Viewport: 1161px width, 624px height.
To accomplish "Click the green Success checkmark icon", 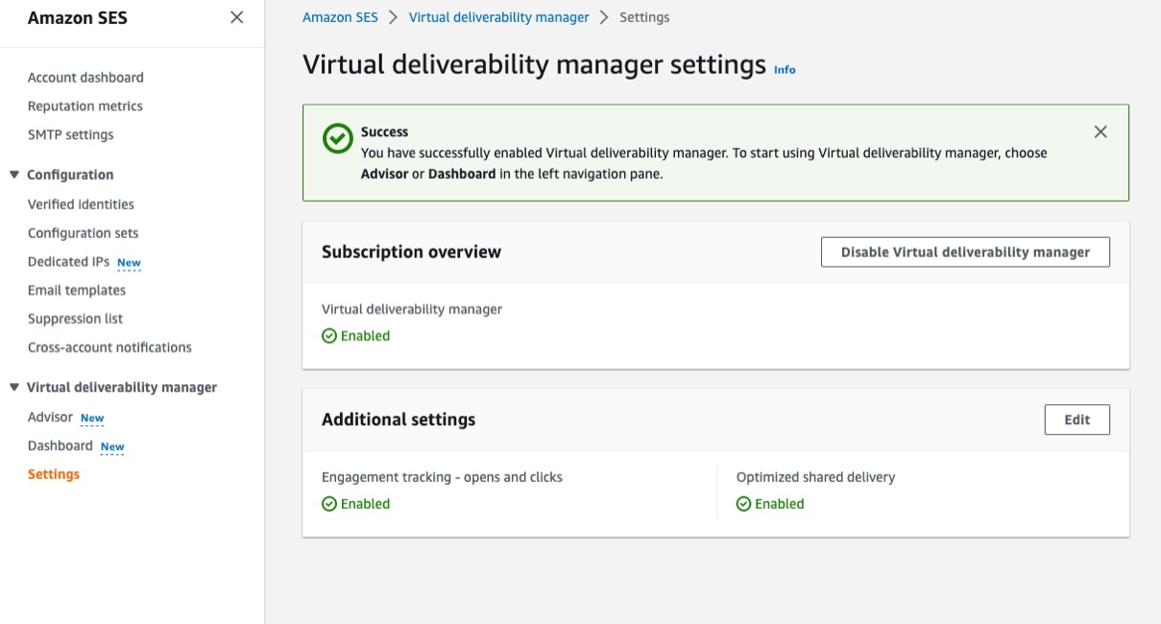I will click(x=337, y=138).
